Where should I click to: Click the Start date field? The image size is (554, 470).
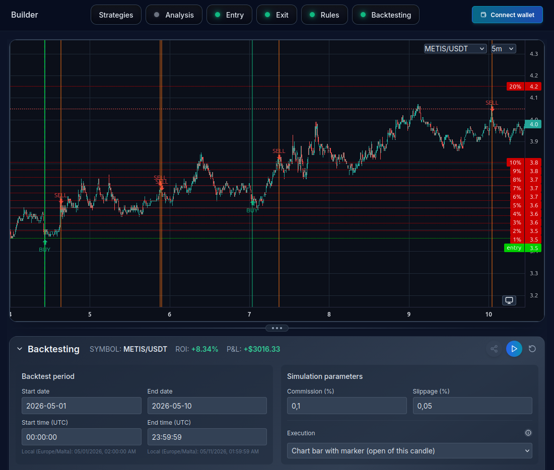[x=82, y=406]
